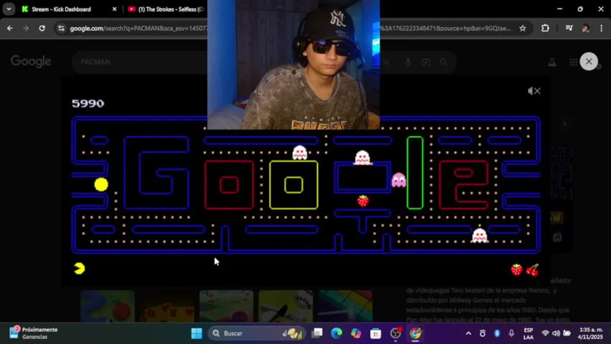Open Wi-Fi network settings
This screenshot has height=344, width=611.
coord(546,333)
